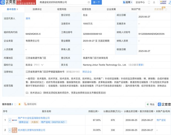Image resolution: width=171 pixels, height=135 pixels.
Task: Select the 33.00% shareholding value
Action: tap(97, 130)
